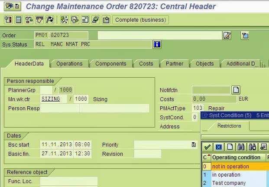Open long text editor pencil icon
The height and width of the screenshot is (187, 269).
[227, 36]
